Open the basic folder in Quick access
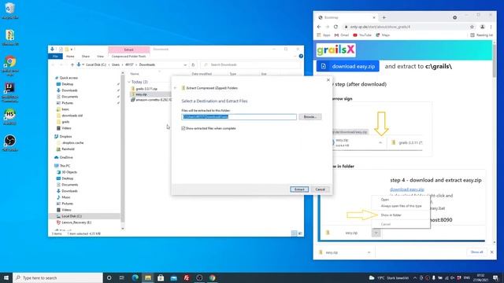Screen dimensions: 504x283 [x=65, y=109]
